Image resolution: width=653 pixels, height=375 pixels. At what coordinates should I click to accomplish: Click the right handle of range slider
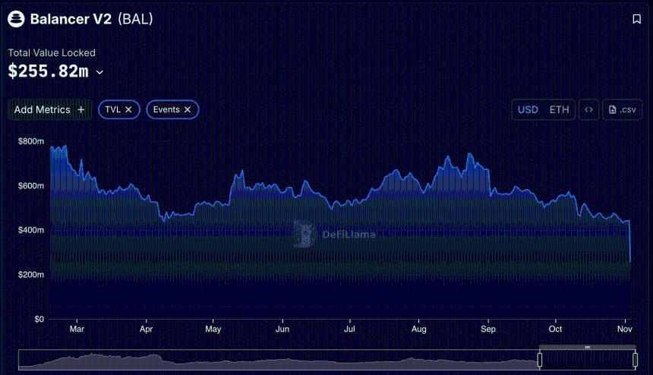pyautogui.click(x=635, y=359)
